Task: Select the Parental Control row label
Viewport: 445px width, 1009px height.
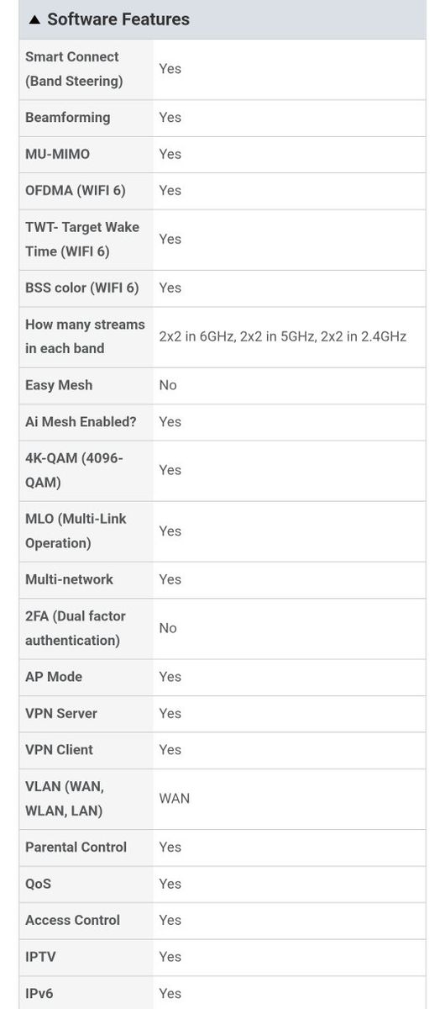Action: 76,848
